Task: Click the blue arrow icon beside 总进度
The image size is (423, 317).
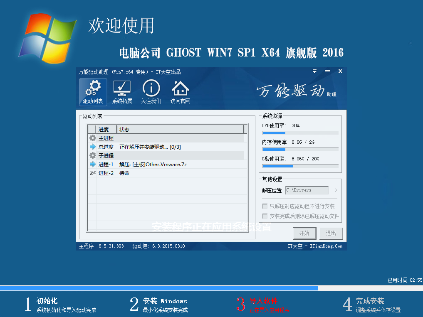Action: (92, 146)
